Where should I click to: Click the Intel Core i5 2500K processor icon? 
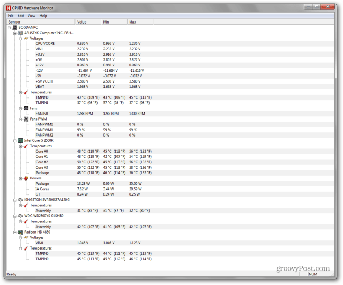(21, 140)
